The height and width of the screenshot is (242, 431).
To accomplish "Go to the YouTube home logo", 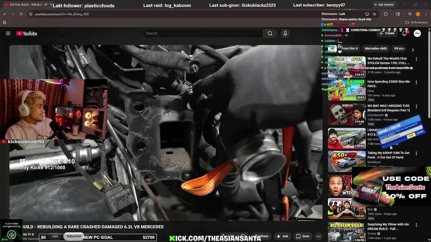I will pyautogui.click(x=27, y=33).
